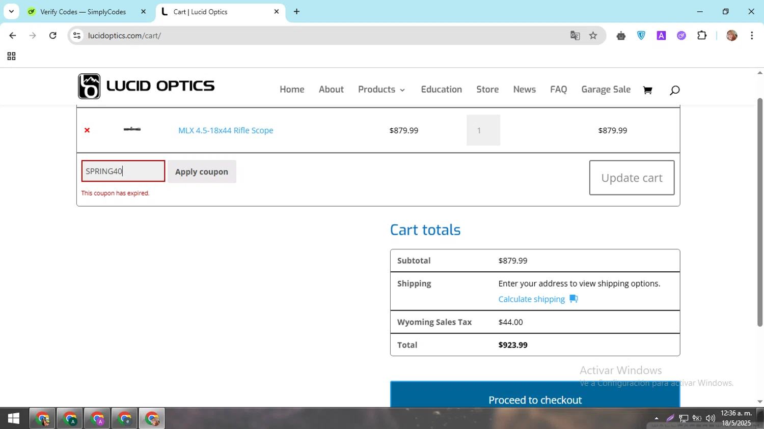This screenshot has width=764, height=429.
Task: Open the About menu item
Action: click(331, 90)
